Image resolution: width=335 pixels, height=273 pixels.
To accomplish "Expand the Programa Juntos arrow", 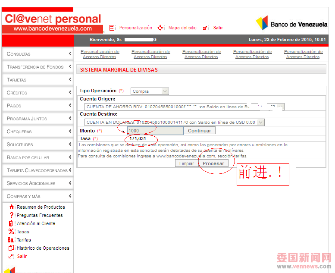I will click(x=70, y=118).
